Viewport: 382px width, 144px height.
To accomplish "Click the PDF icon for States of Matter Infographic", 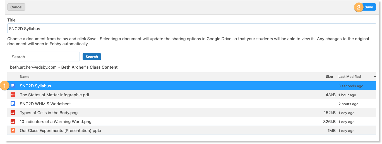I will pyautogui.click(x=13, y=95).
